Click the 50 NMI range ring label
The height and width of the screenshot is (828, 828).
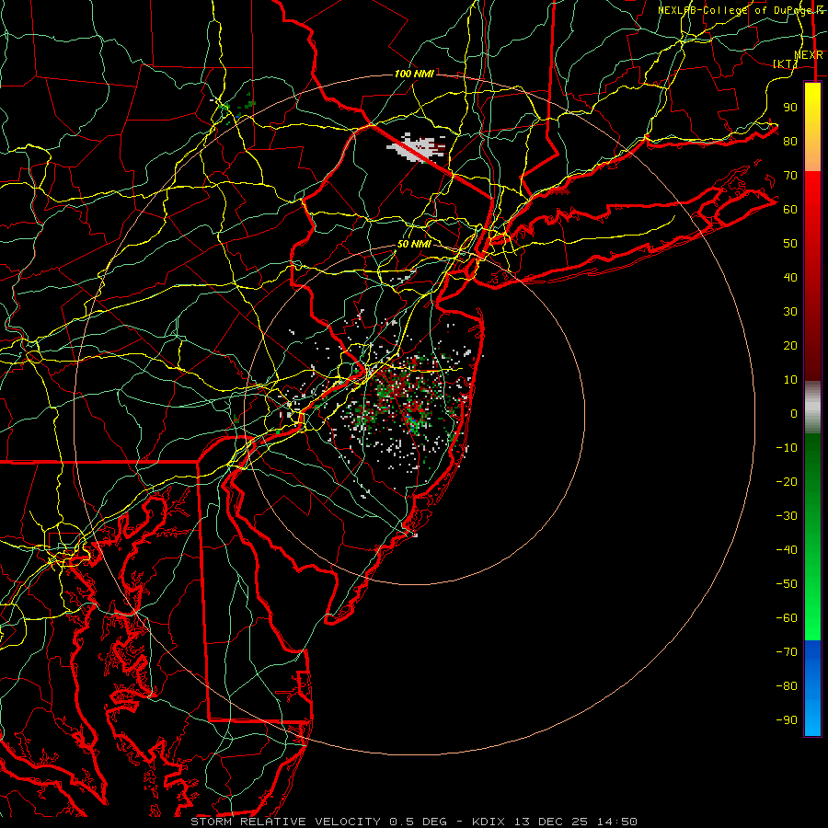(x=414, y=244)
